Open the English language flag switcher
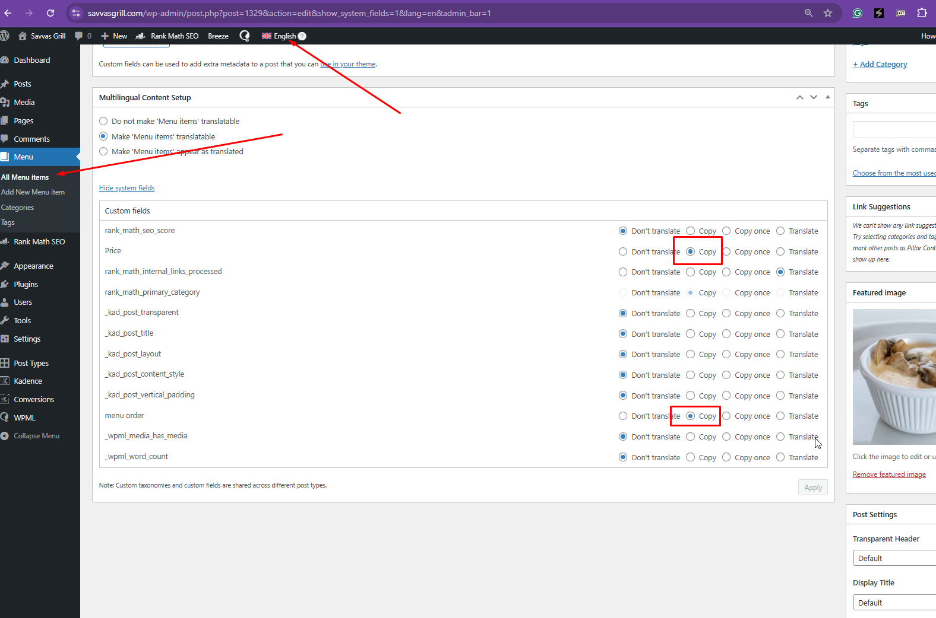 [279, 36]
